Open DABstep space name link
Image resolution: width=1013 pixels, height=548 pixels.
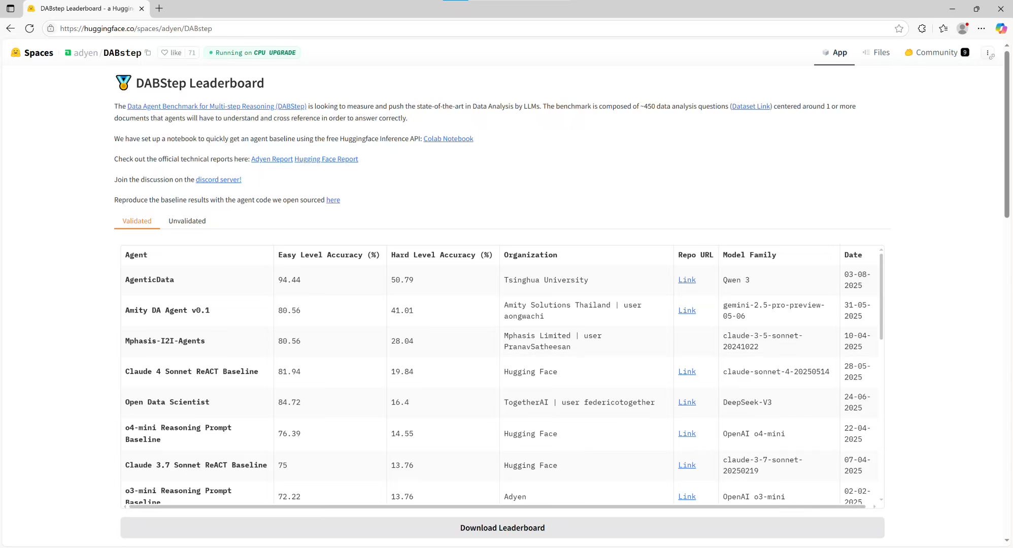pyautogui.click(x=122, y=53)
